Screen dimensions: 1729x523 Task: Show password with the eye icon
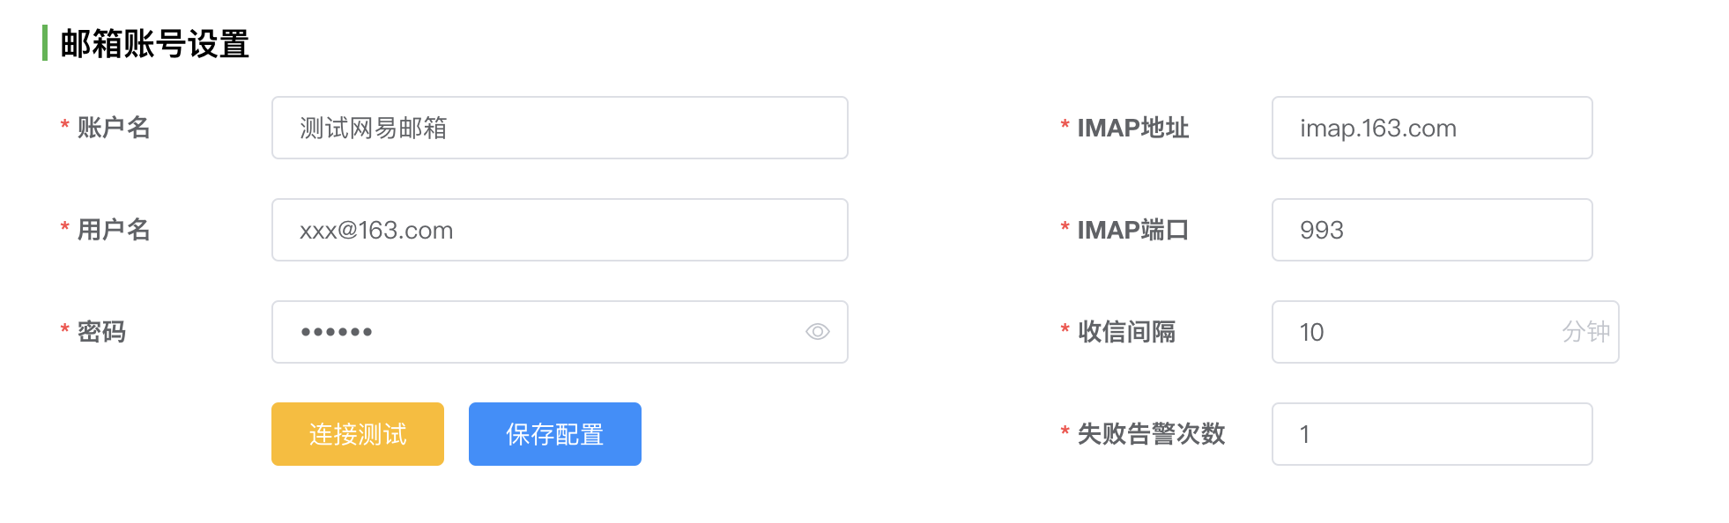tap(817, 332)
